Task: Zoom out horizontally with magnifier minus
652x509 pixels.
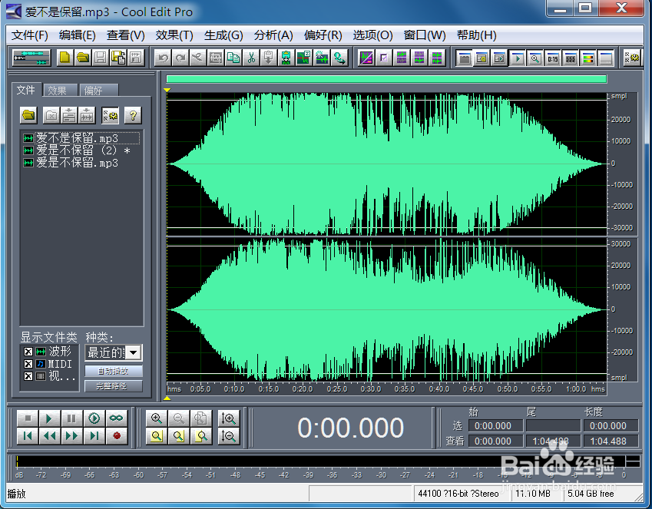Action: tap(179, 418)
